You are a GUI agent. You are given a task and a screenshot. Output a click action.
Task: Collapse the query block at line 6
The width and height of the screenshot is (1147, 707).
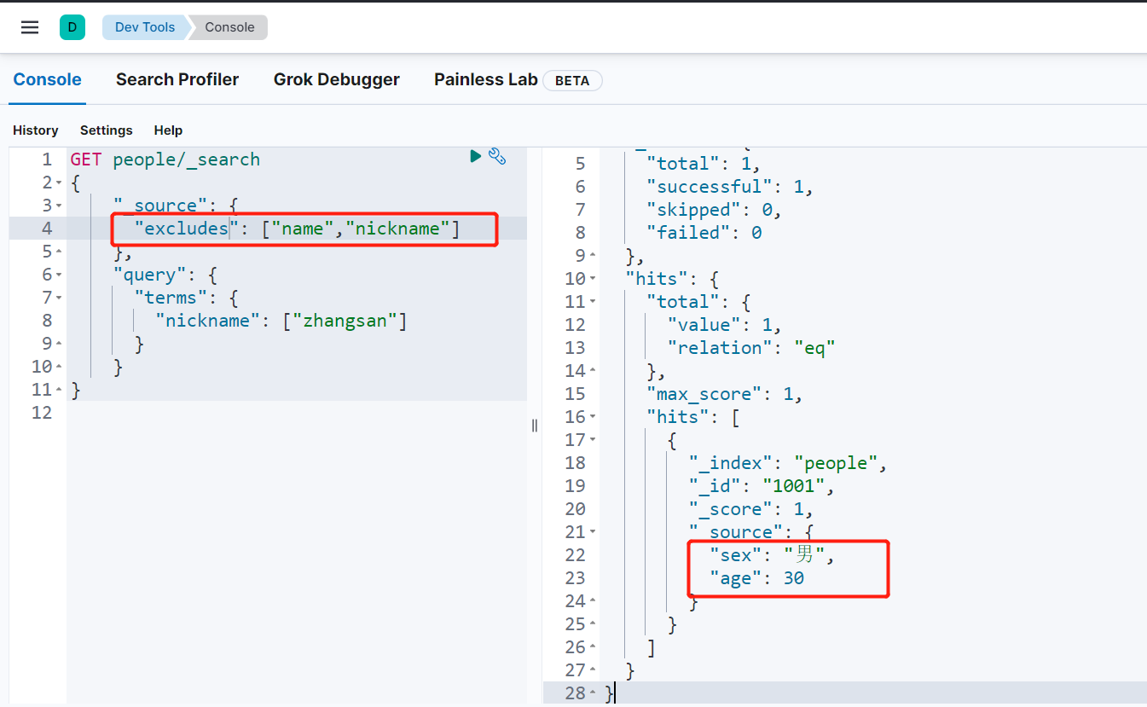pos(59,275)
